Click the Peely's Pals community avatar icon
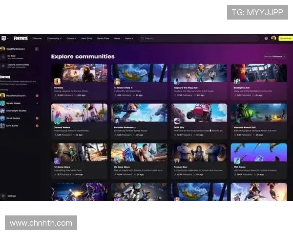The width and height of the screenshot is (293, 235). [117, 81]
